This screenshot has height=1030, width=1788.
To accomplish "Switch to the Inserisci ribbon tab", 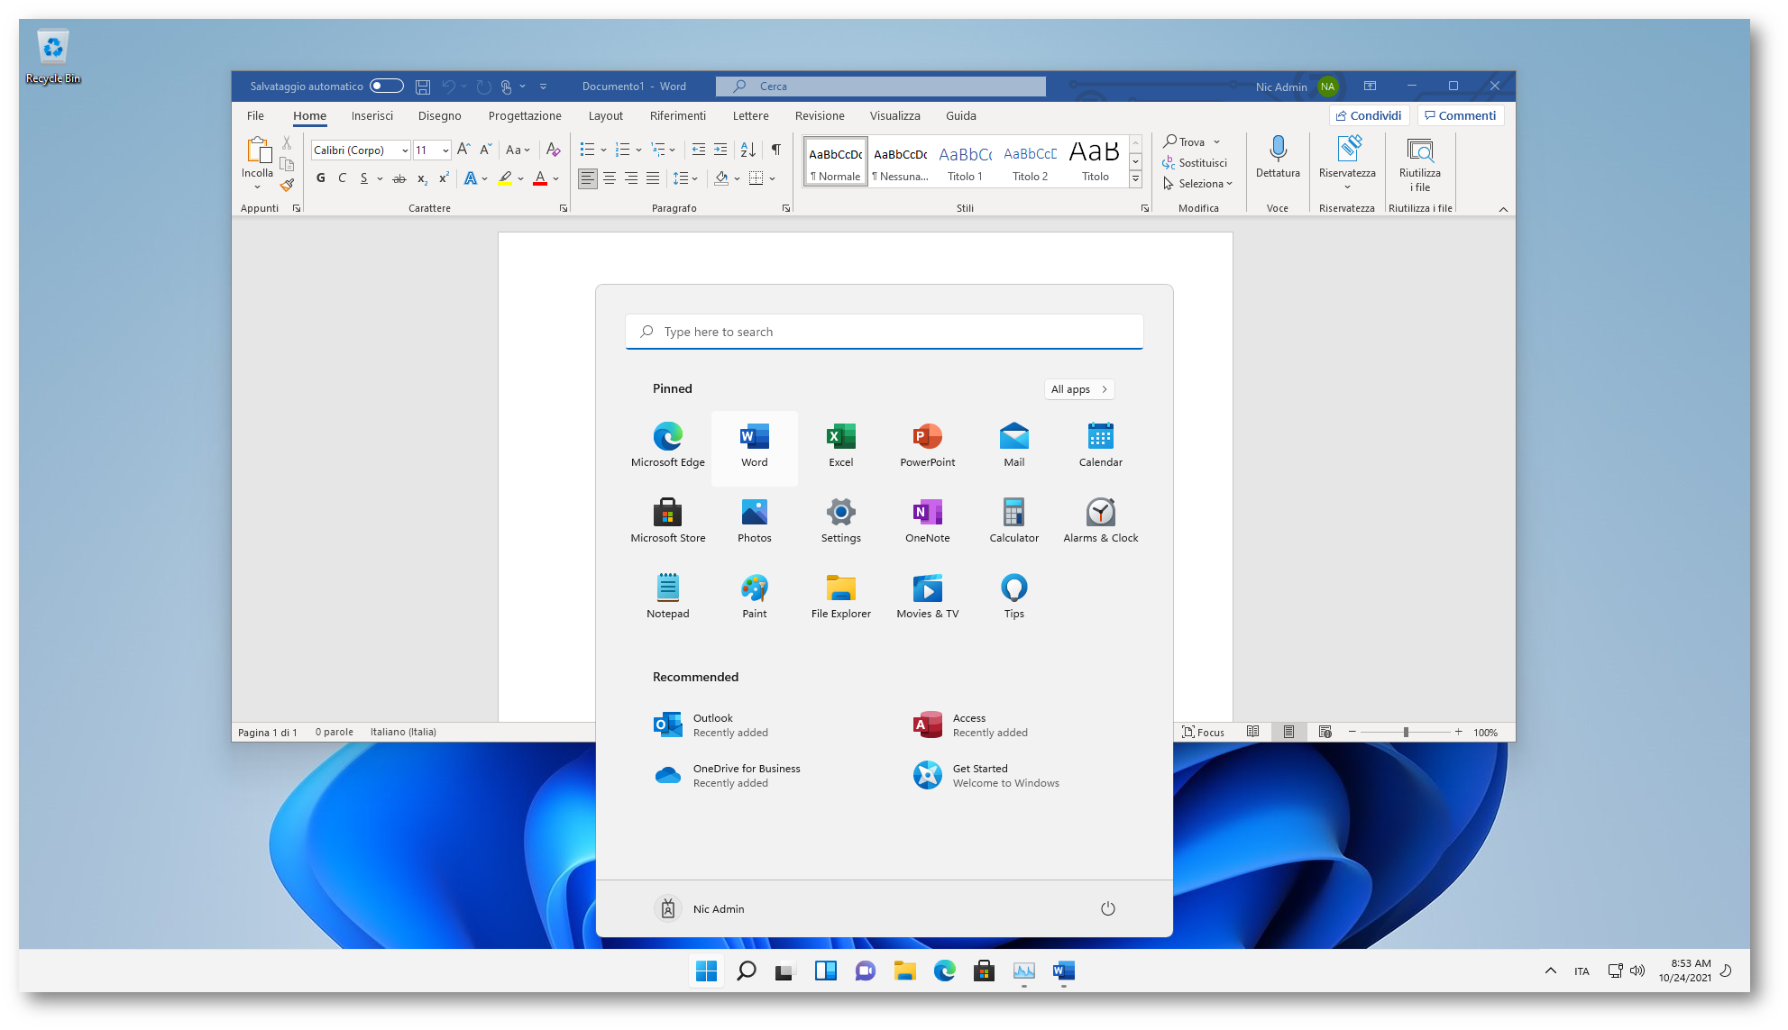I will [x=371, y=115].
